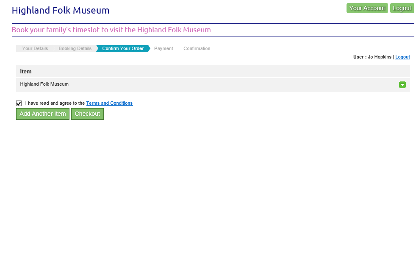
Task: Untick the Terms and Conditions agreement checkbox
Action: [19, 103]
